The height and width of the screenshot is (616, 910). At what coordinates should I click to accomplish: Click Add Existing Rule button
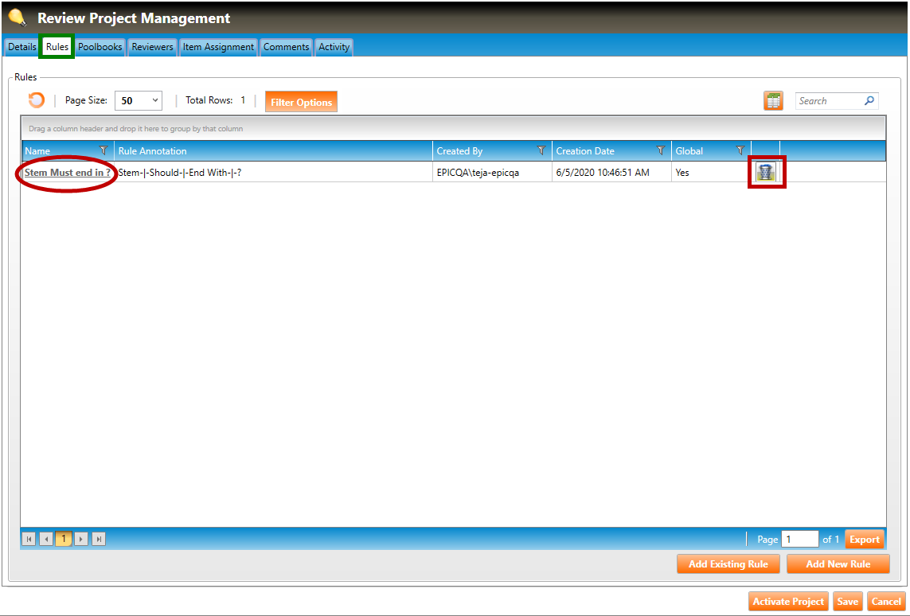coord(728,563)
